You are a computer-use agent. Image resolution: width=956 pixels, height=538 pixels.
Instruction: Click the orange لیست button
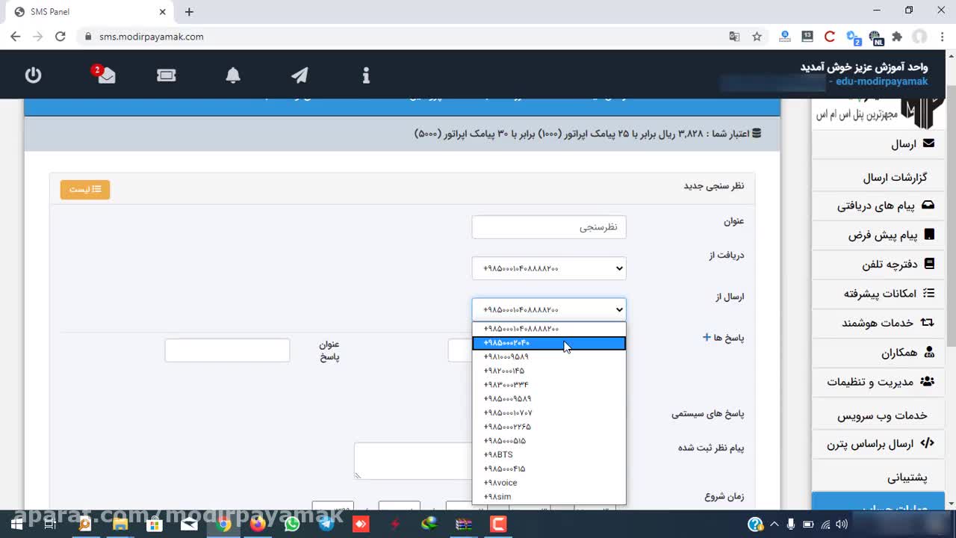85,190
